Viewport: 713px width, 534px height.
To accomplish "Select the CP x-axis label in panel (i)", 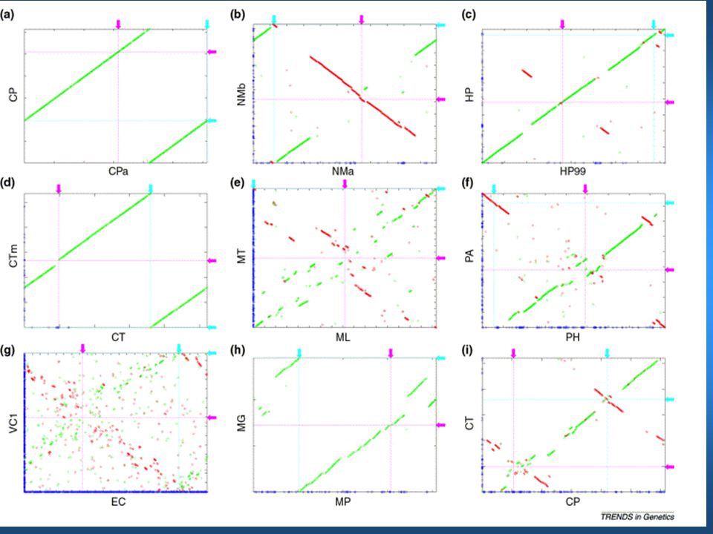I will [573, 502].
